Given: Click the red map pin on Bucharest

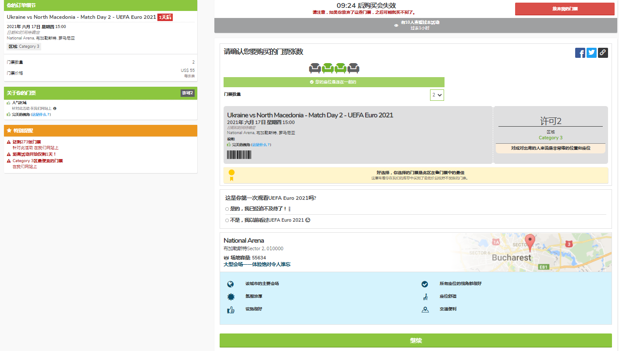Looking at the screenshot, I should pyautogui.click(x=530, y=242).
